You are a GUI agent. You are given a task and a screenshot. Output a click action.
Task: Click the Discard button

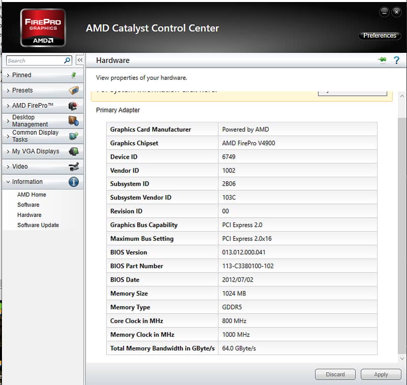(335, 374)
